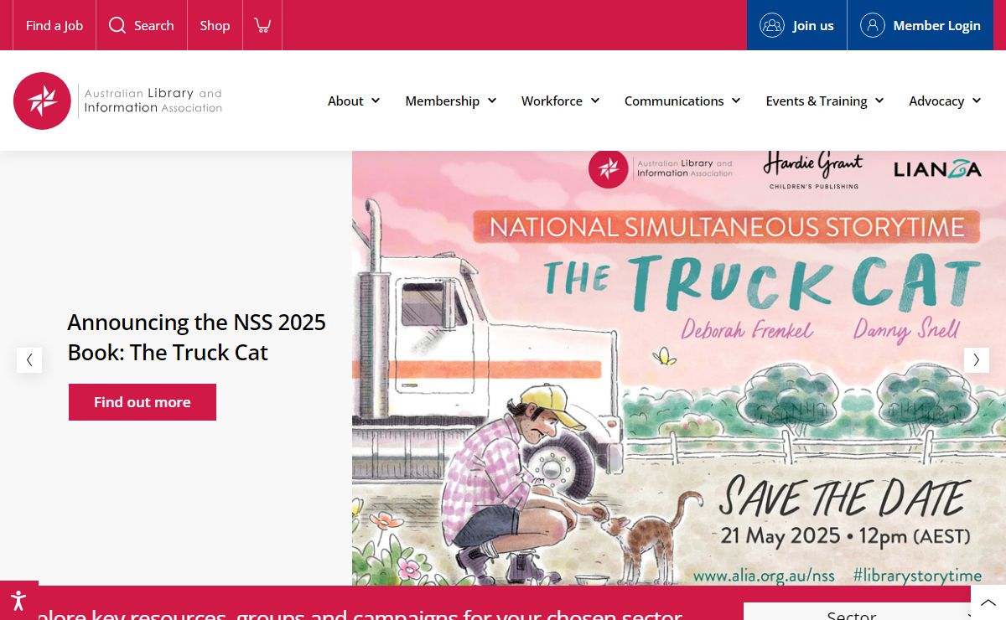Open the About menu

pos(345,101)
